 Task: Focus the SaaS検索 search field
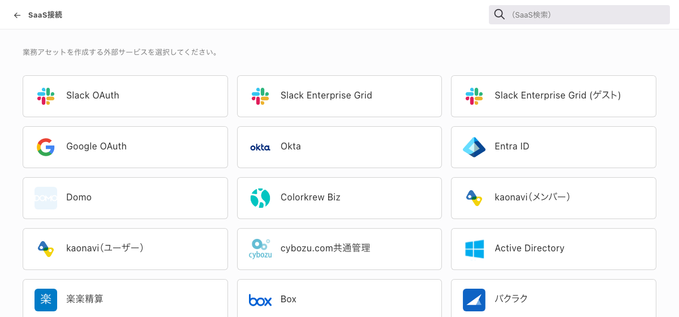coord(579,15)
